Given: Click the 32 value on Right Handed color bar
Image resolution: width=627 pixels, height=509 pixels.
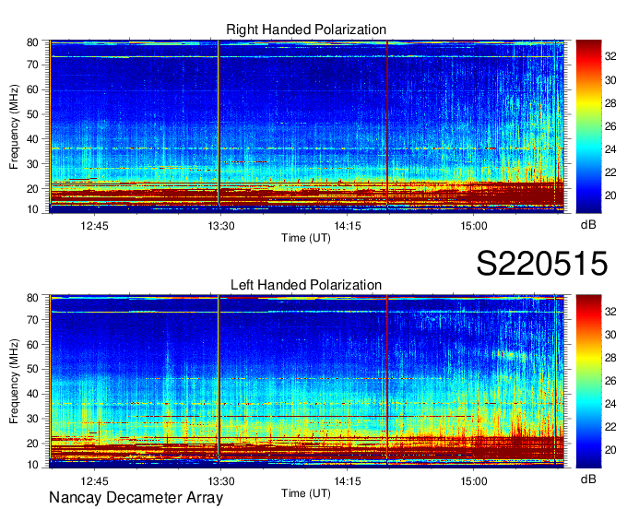Looking at the screenshot, I should [x=610, y=57].
